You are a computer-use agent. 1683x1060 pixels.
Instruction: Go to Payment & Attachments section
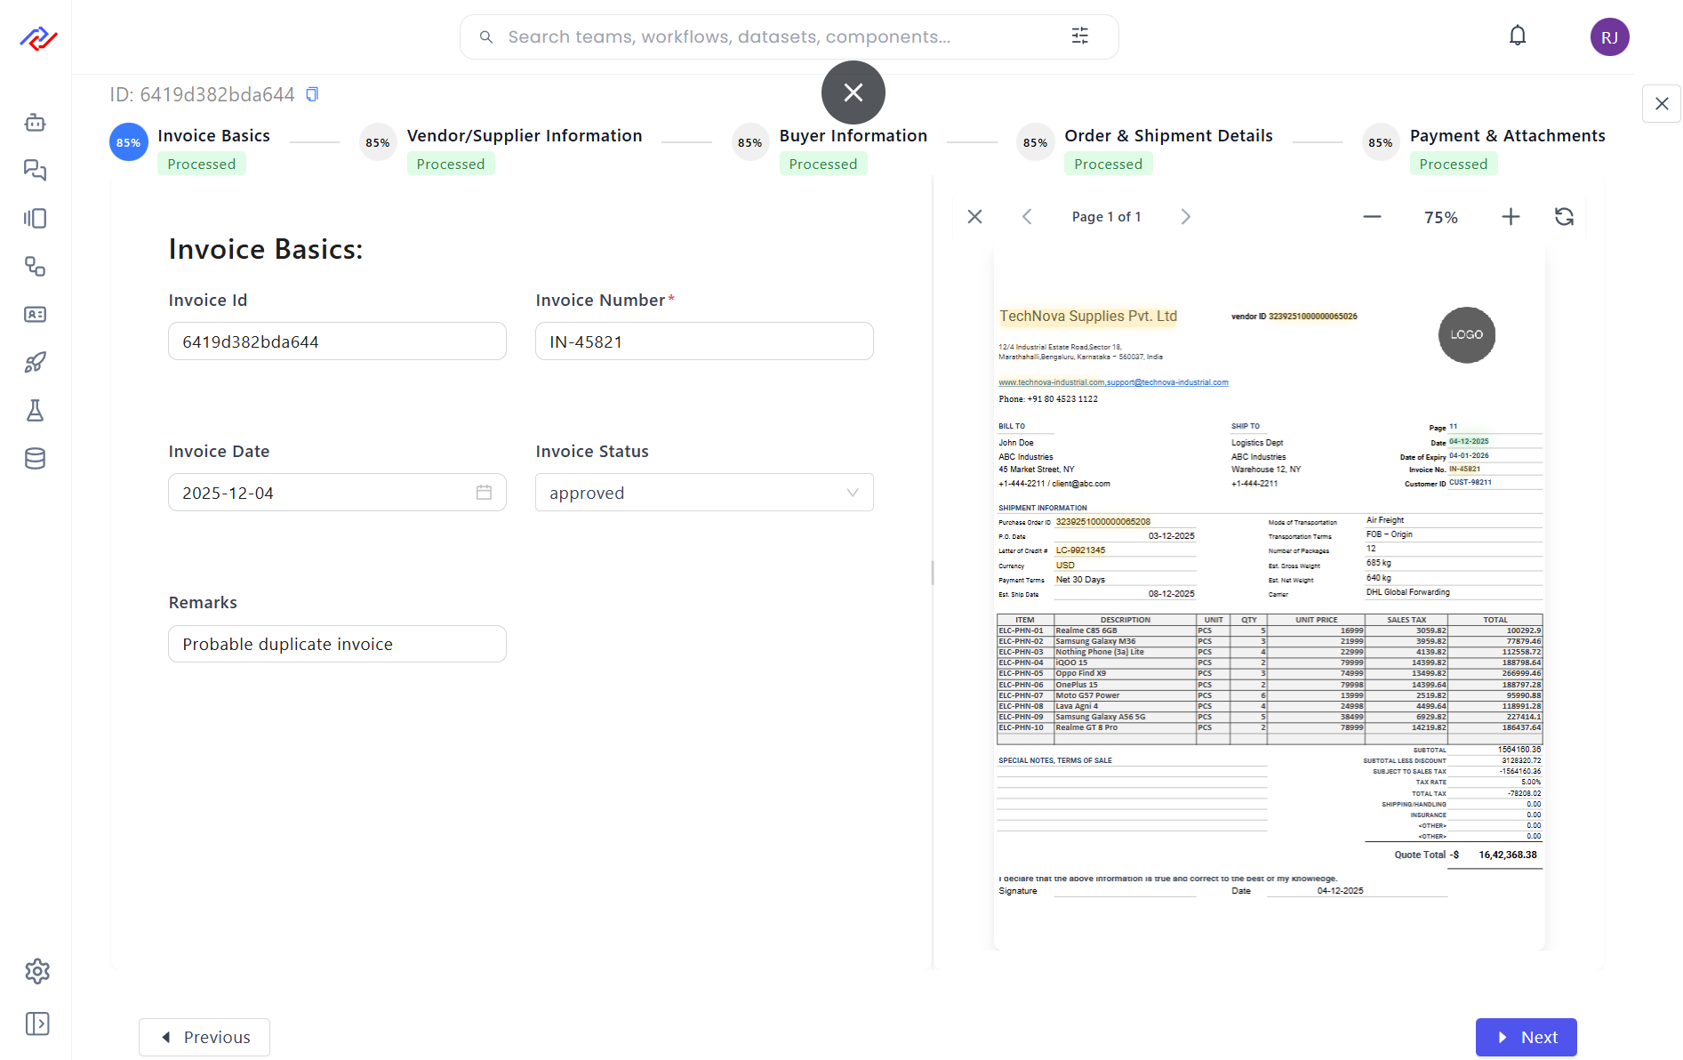(x=1507, y=135)
